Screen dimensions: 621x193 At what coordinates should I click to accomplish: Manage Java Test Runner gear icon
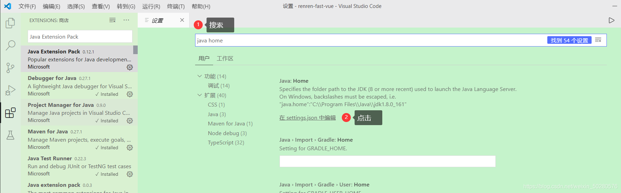tap(130, 174)
